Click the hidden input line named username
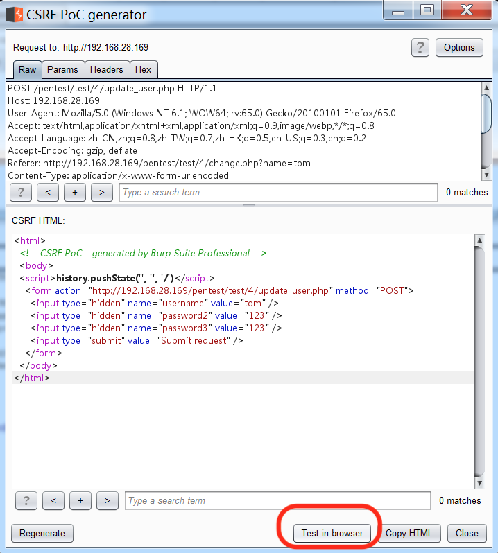This screenshot has width=498, height=553. pos(155,304)
